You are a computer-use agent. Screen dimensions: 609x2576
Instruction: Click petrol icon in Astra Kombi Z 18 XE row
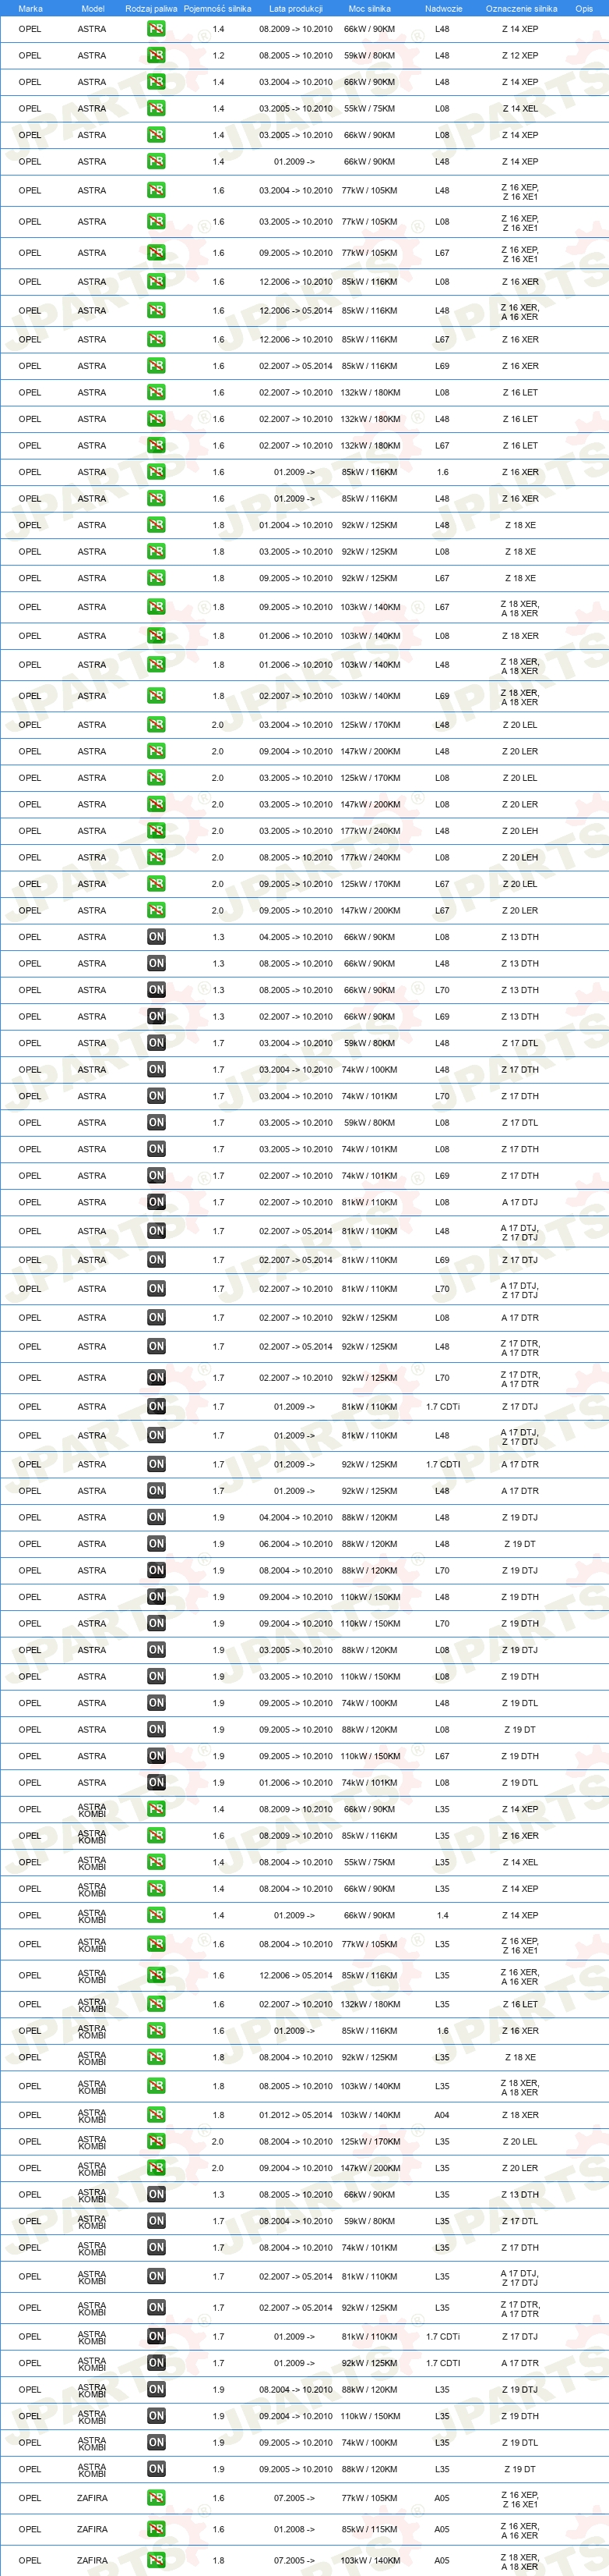point(156,2057)
